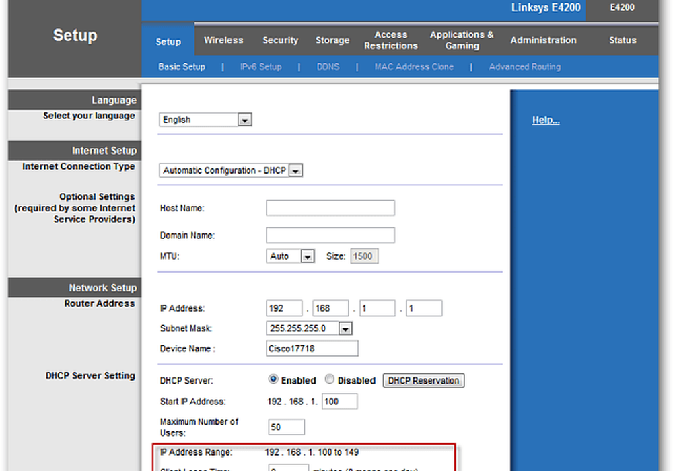Switch to the Wireless tab
673x471 pixels.
point(223,40)
